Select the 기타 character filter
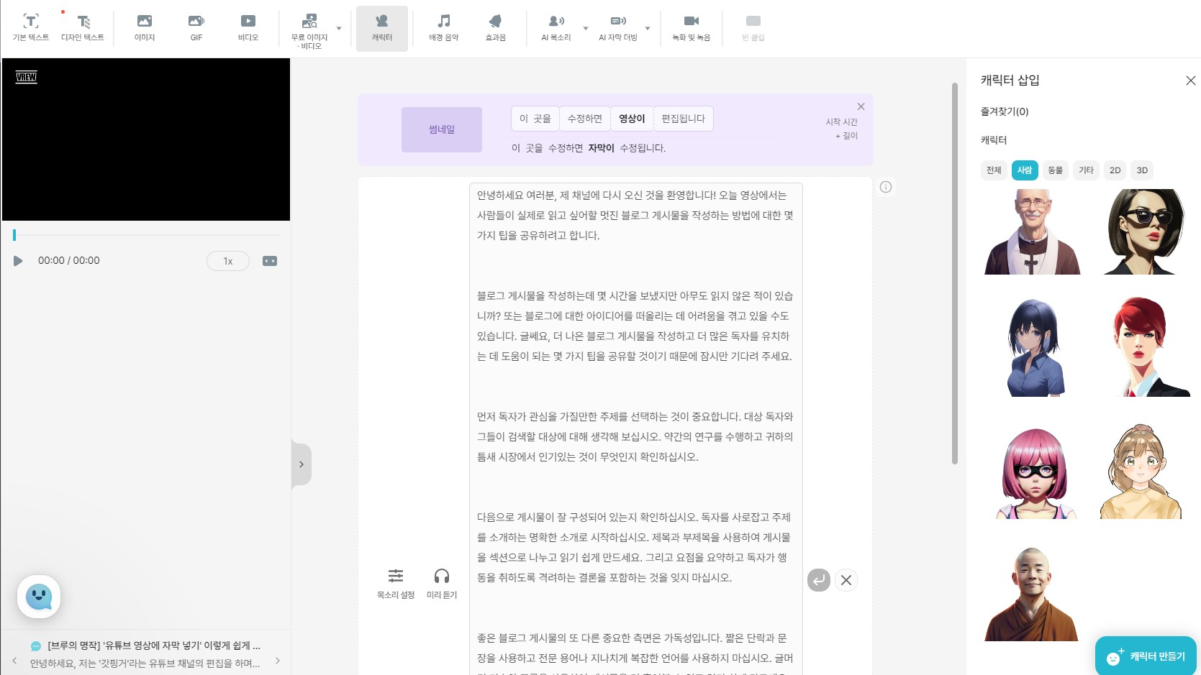 1087,170
